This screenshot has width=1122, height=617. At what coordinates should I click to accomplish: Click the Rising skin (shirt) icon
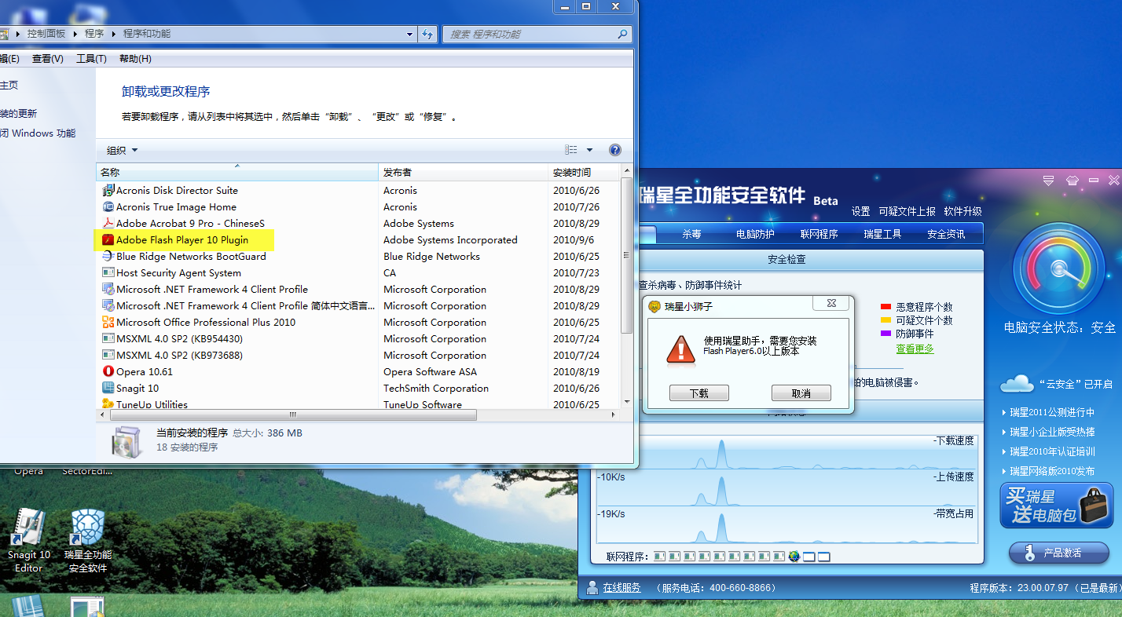pos(1072,181)
